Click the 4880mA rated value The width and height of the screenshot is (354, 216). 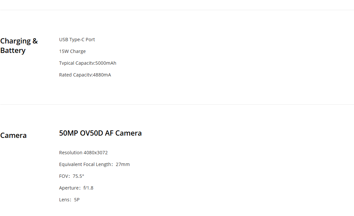click(x=102, y=75)
